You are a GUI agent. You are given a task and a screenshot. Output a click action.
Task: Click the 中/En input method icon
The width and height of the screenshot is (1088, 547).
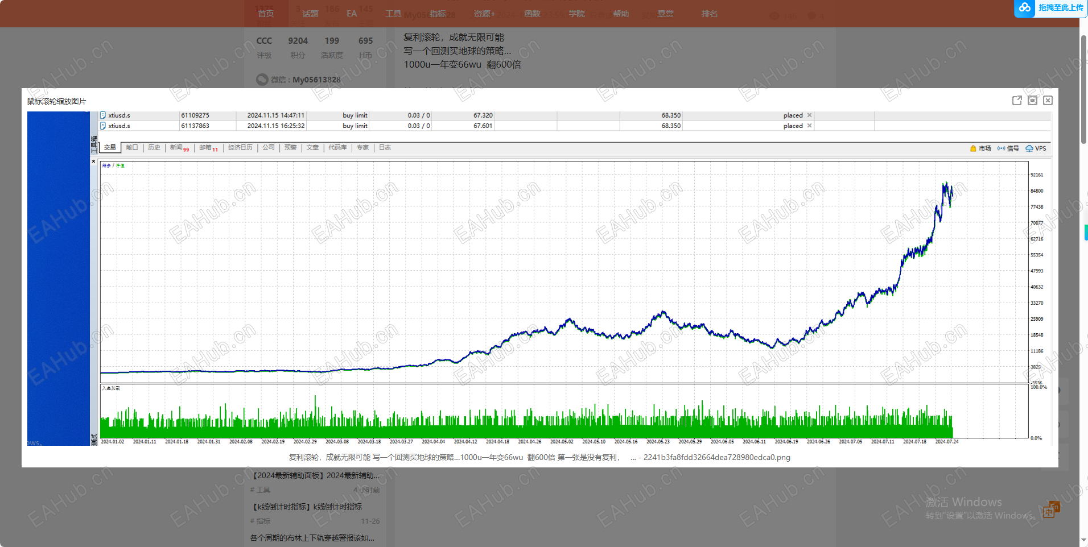point(1050,509)
